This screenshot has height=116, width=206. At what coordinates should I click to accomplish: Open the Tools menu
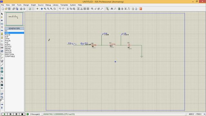(x=19, y=5)
